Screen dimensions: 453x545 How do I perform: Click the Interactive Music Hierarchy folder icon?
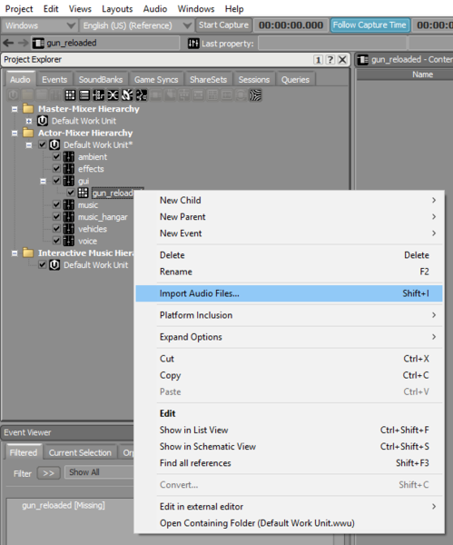(x=28, y=253)
